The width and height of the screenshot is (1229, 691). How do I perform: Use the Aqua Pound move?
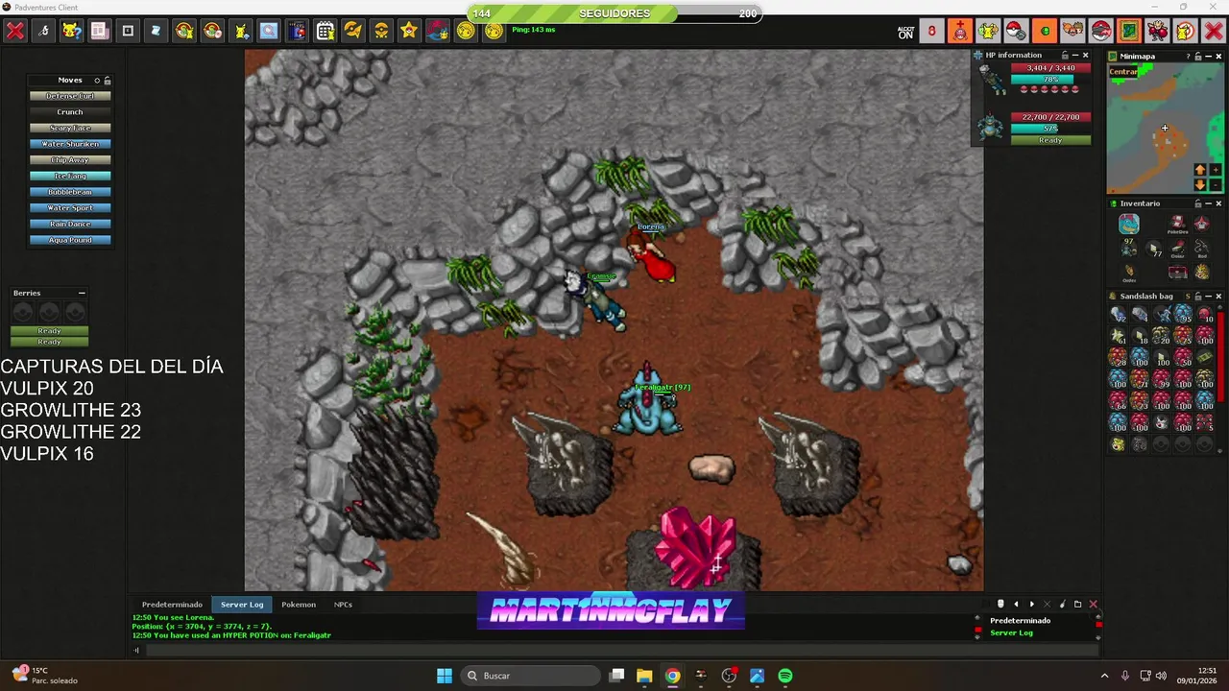[70, 240]
